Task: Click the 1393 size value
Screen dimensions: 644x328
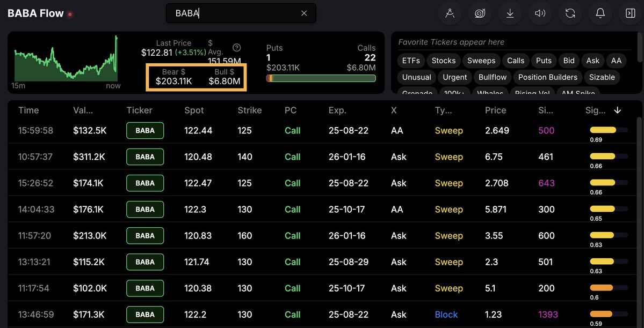Action: (548, 315)
